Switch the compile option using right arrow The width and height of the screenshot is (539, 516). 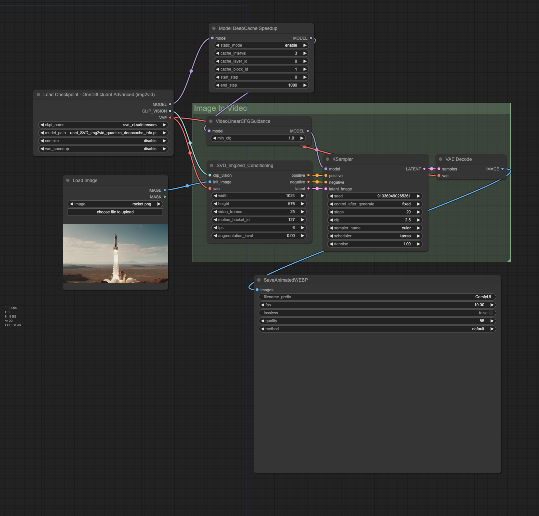[164, 141]
